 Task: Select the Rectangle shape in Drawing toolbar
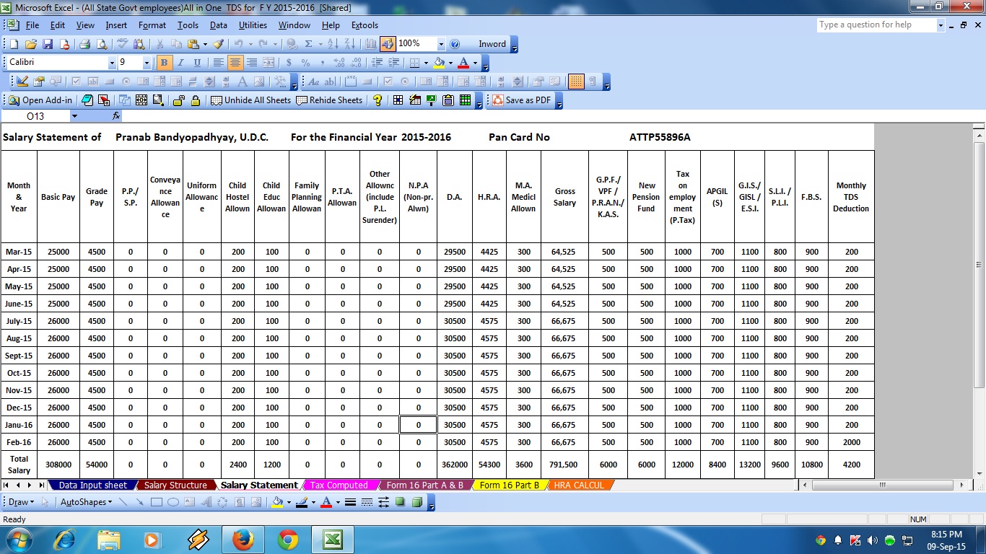click(156, 502)
